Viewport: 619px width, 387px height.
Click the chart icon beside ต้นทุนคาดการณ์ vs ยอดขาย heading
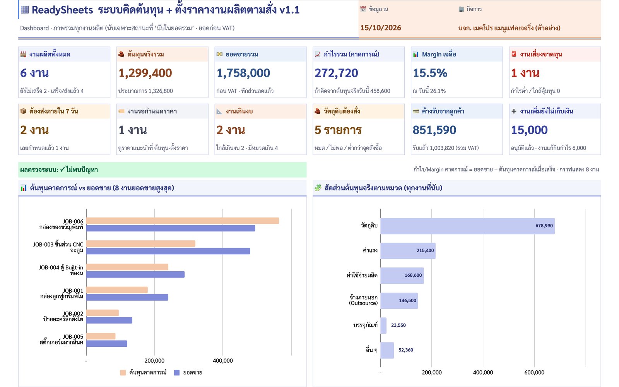coord(24,188)
